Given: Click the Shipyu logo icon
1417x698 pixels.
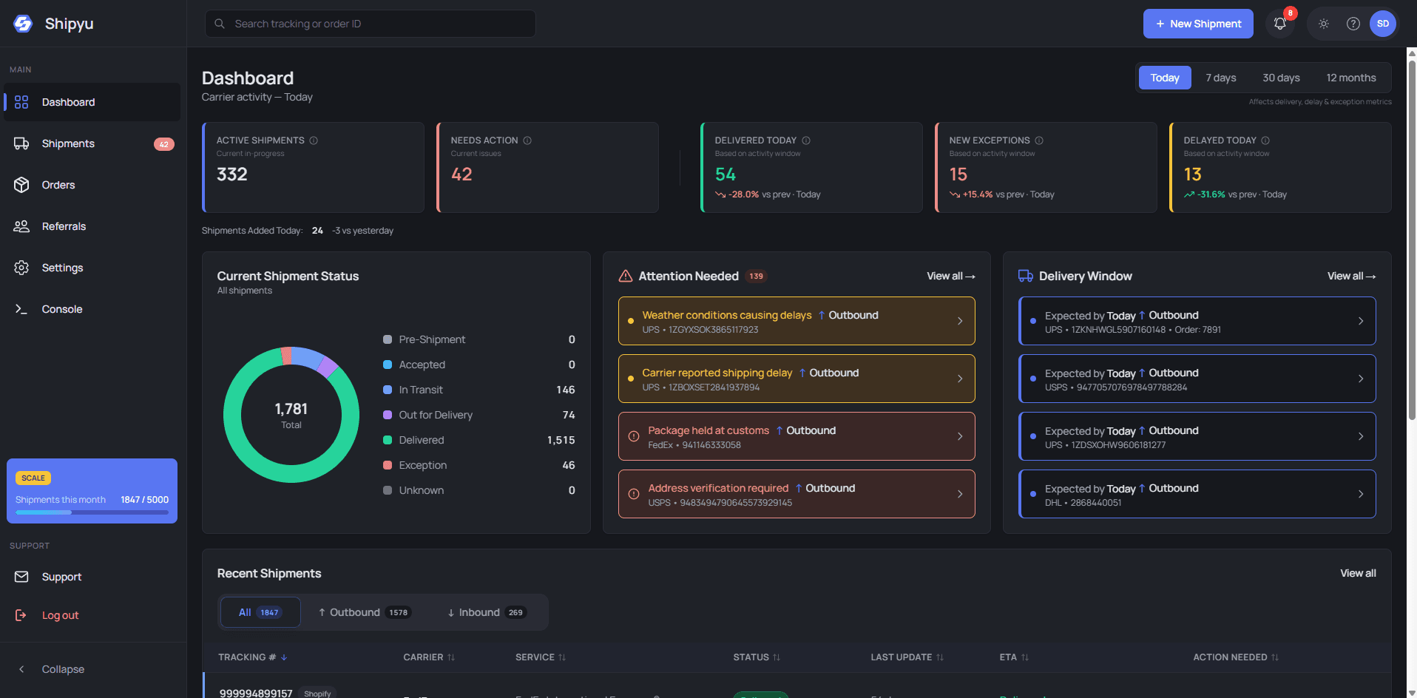Looking at the screenshot, I should [x=23, y=24].
